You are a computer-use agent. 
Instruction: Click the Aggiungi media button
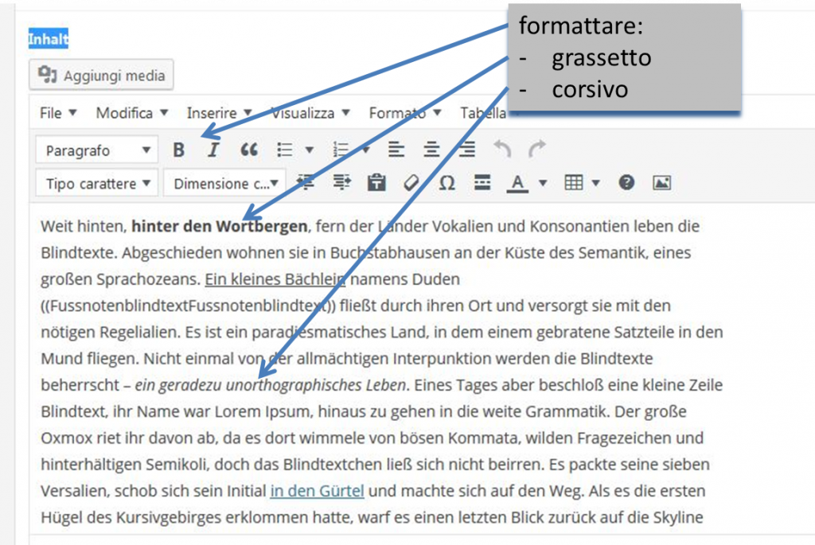click(x=102, y=76)
